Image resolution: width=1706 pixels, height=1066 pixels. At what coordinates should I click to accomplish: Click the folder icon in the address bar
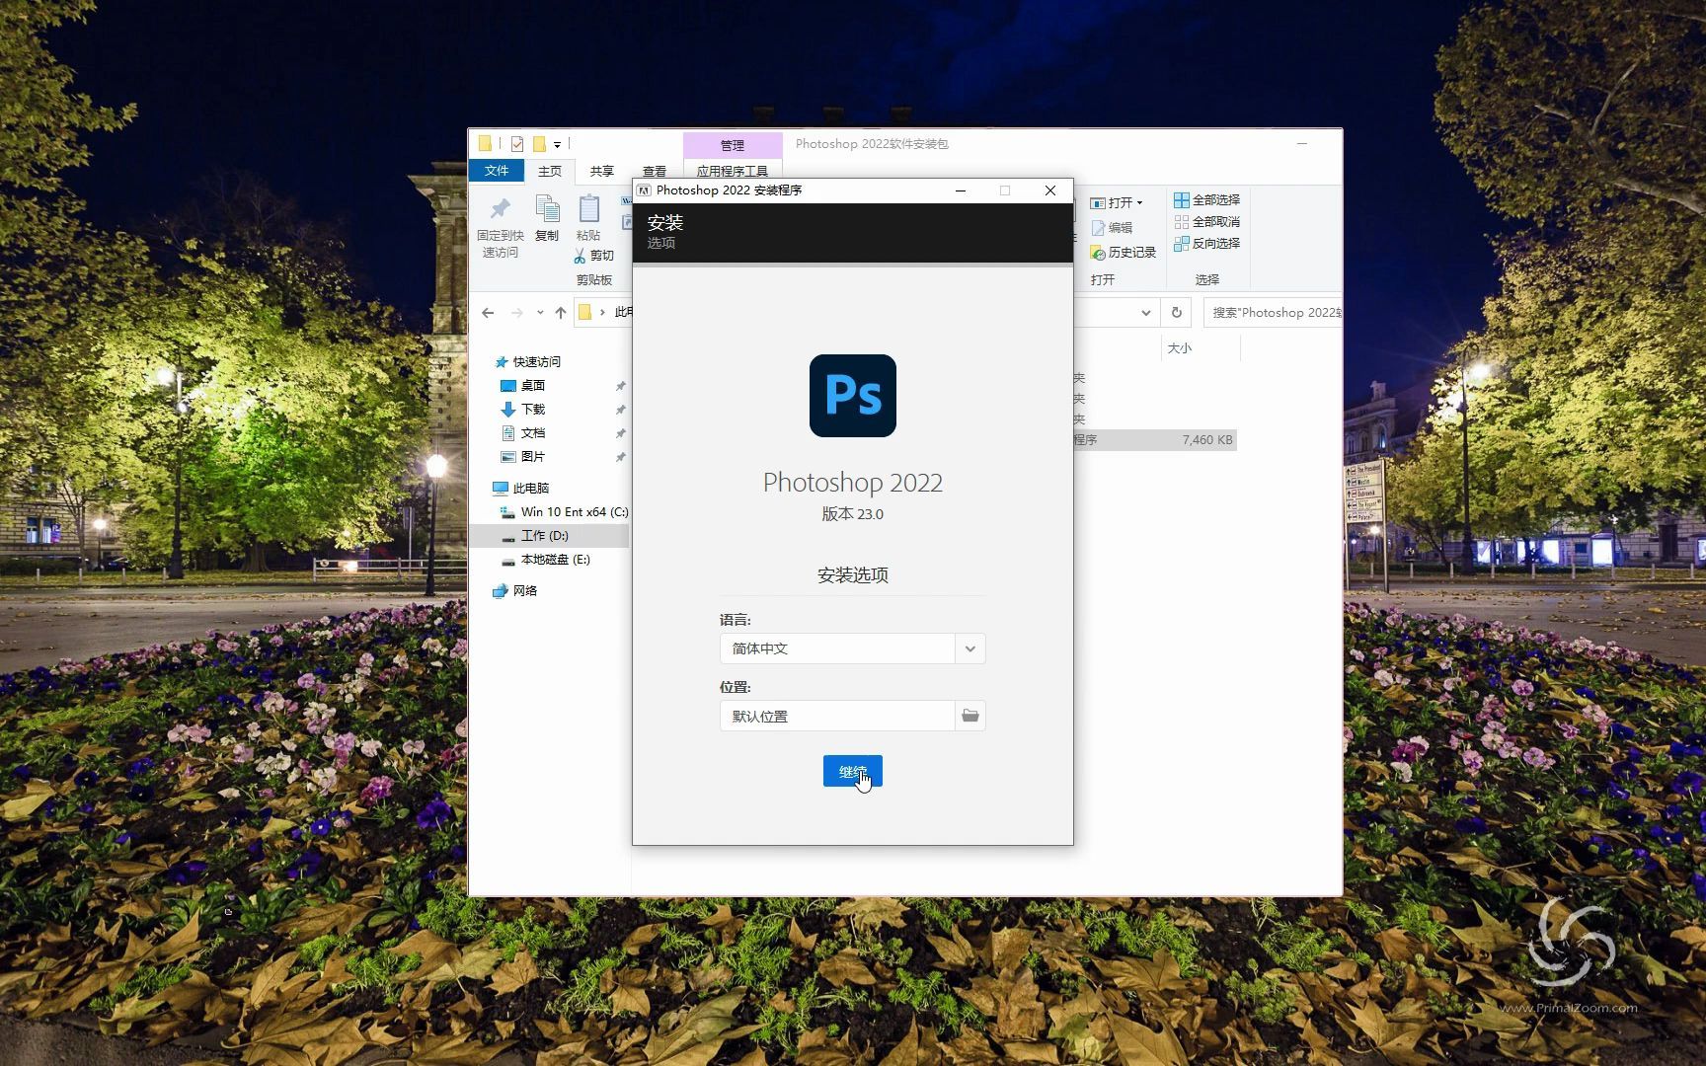point(584,313)
